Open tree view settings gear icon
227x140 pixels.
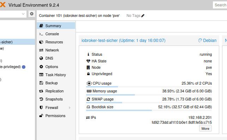pos(32,14)
